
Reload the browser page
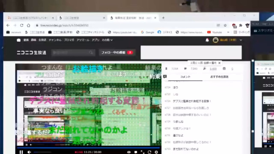(22, 25)
